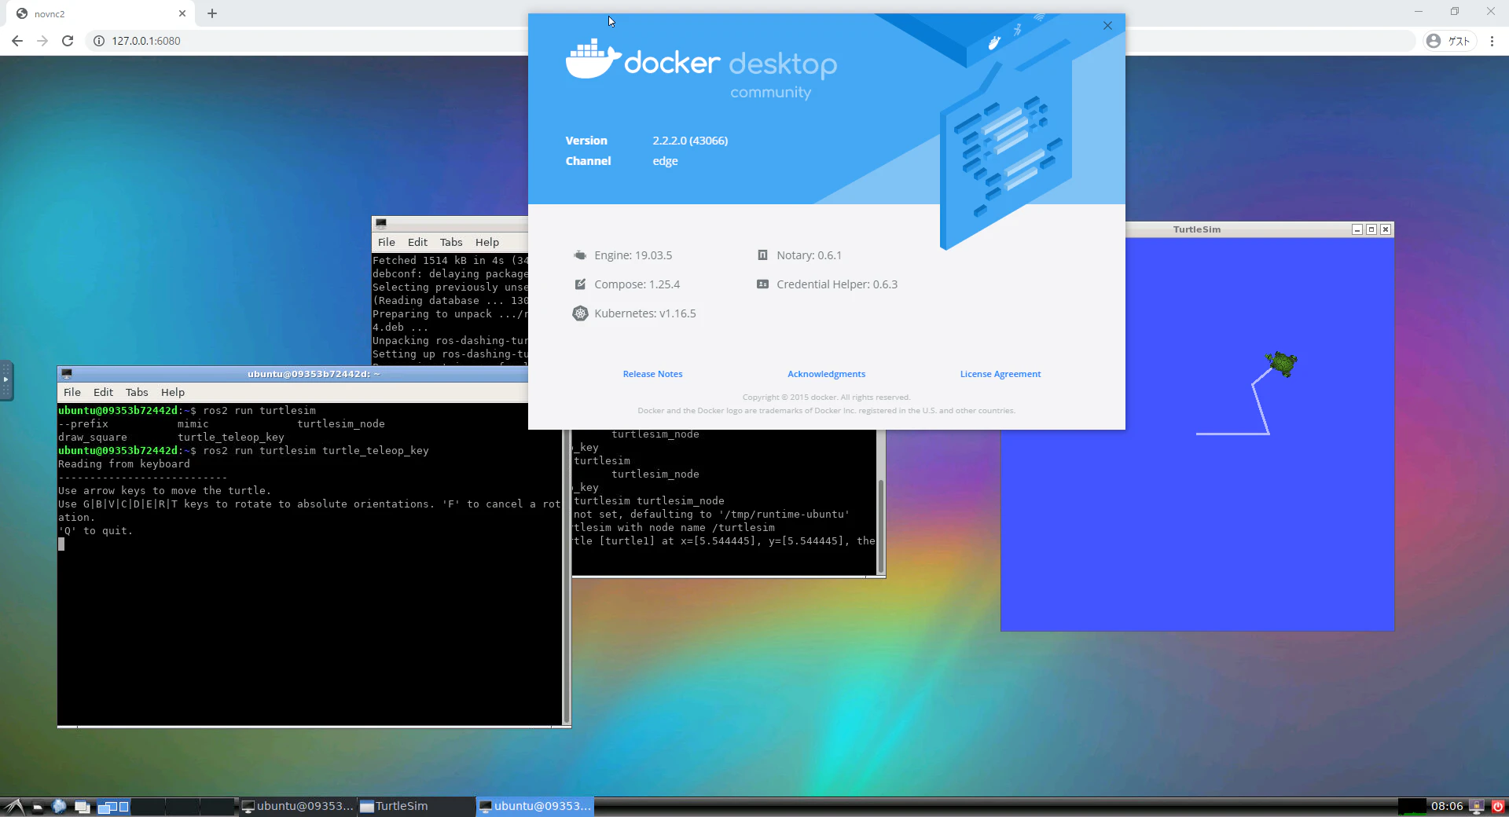Open Tabs menu in back terminal

point(451,242)
